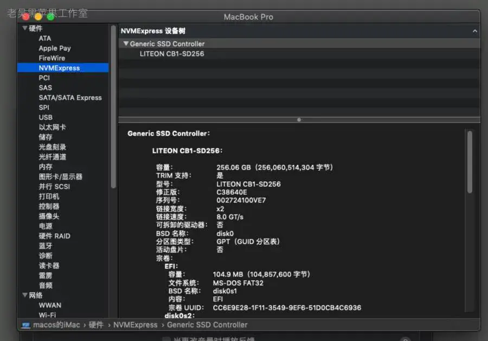Open 摄像头 in the sidebar
Screen dimensions: 488x341
[49, 216]
